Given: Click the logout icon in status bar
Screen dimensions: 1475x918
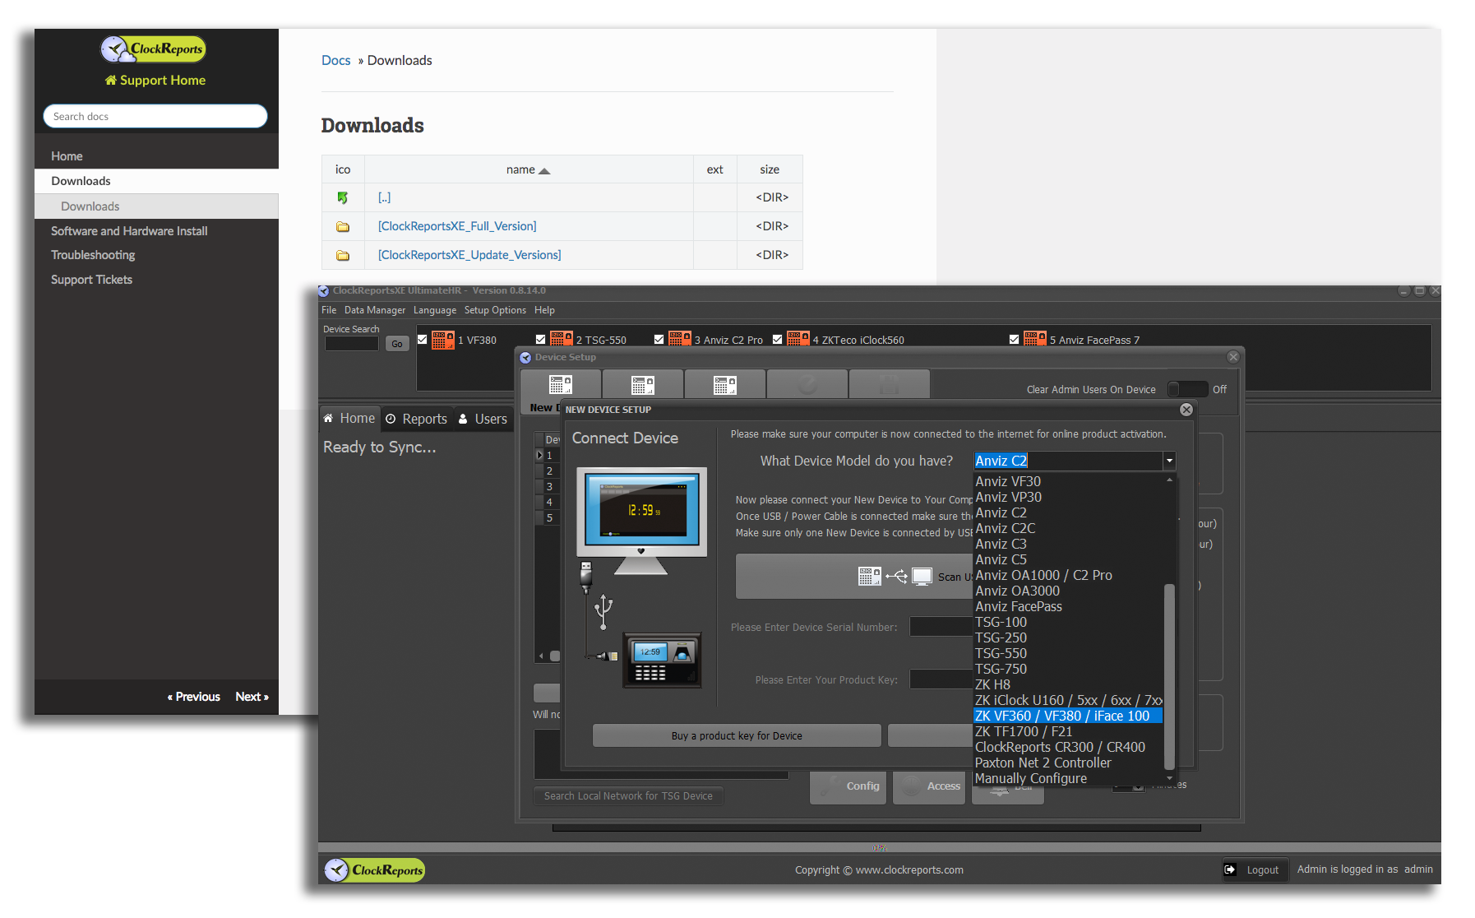Looking at the screenshot, I should coord(1230,869).
